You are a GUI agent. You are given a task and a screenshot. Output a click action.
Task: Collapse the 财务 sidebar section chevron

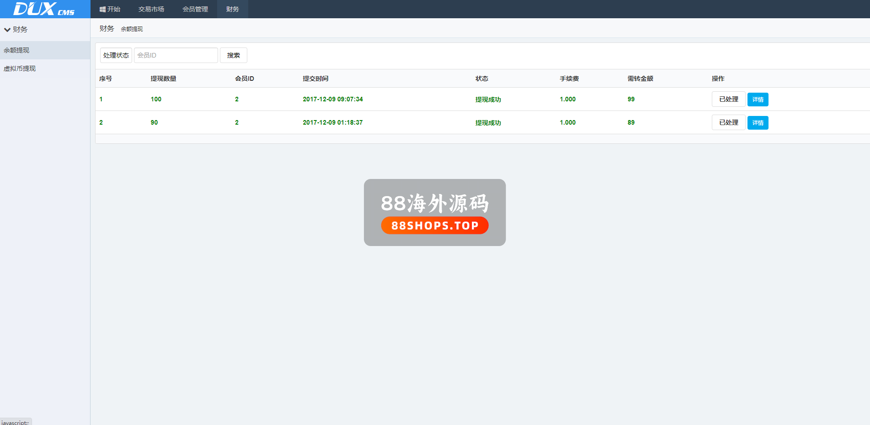tap(7, 30)
